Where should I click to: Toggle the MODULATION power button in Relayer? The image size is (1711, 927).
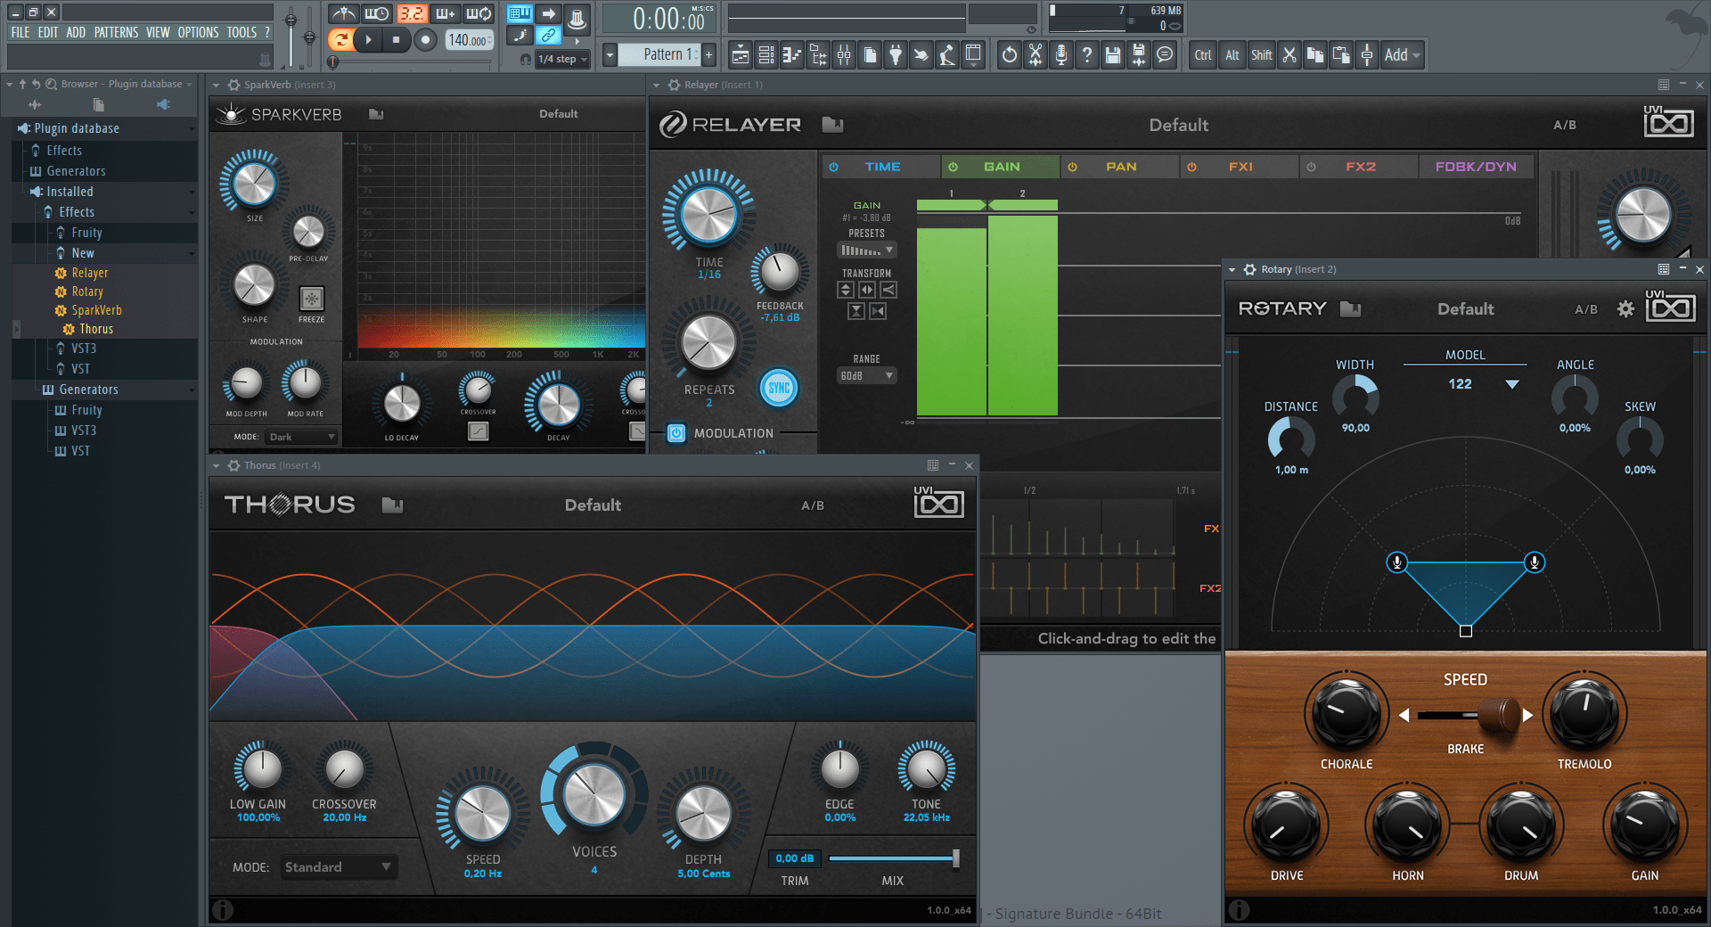point(676,433)
